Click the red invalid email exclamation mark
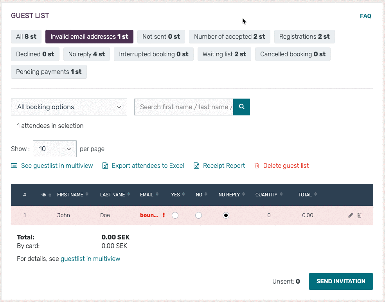Viewport: 385px width, 302px height. point(164,215)
